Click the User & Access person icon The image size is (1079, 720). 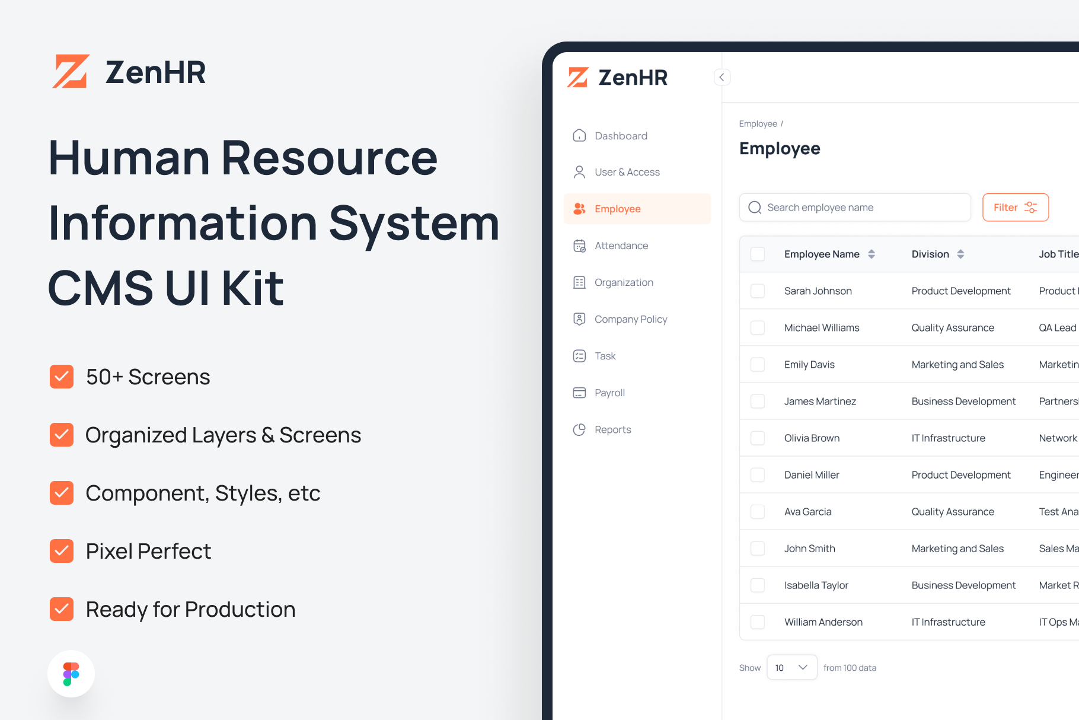pyautogui.click(x=579, y=172)
